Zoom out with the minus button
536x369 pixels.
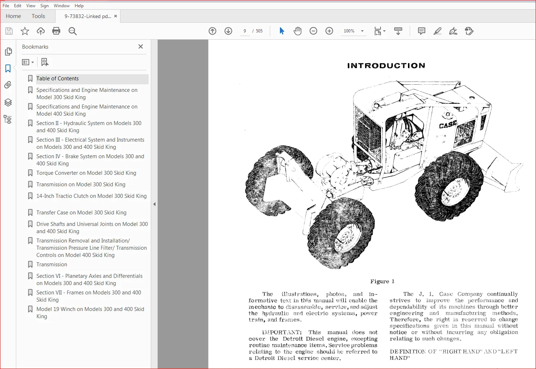coord(313,31)
